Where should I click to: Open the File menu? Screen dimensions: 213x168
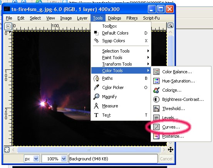[x=9, y=18]
